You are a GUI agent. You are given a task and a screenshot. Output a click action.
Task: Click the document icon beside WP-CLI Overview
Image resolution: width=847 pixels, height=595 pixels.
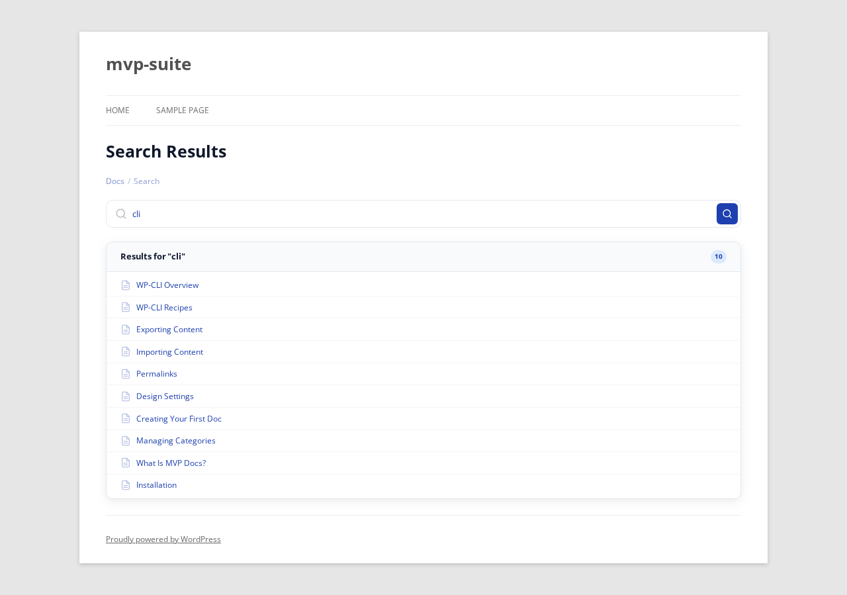pyautogui.click(x=126, y=285)
